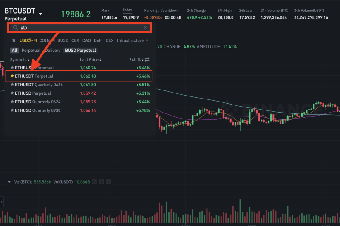Choose the Perpetual contract filter

(31, 50)
